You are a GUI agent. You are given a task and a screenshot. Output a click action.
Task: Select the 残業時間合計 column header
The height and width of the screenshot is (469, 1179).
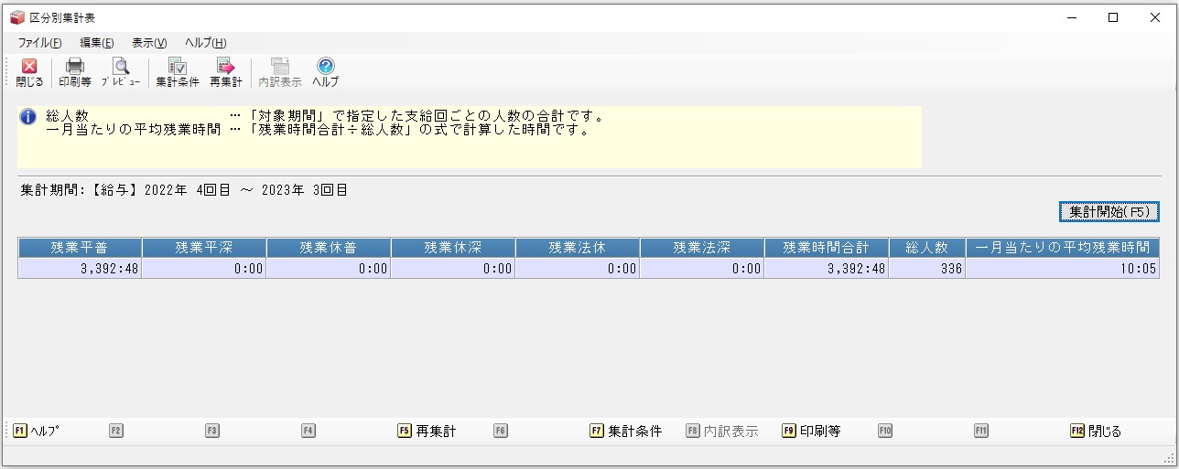pyautogui.click(x=826, y=248)
